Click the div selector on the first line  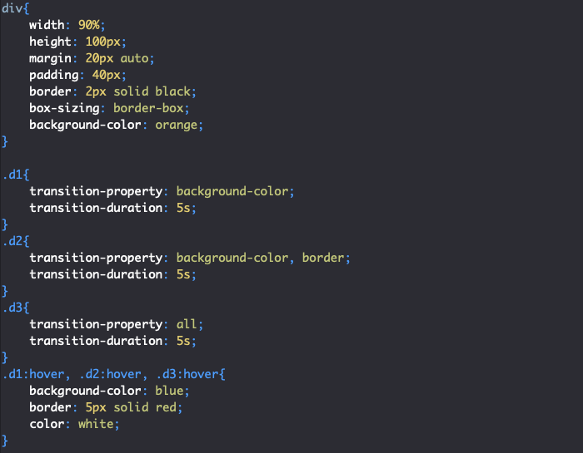[x=12, y=8]
